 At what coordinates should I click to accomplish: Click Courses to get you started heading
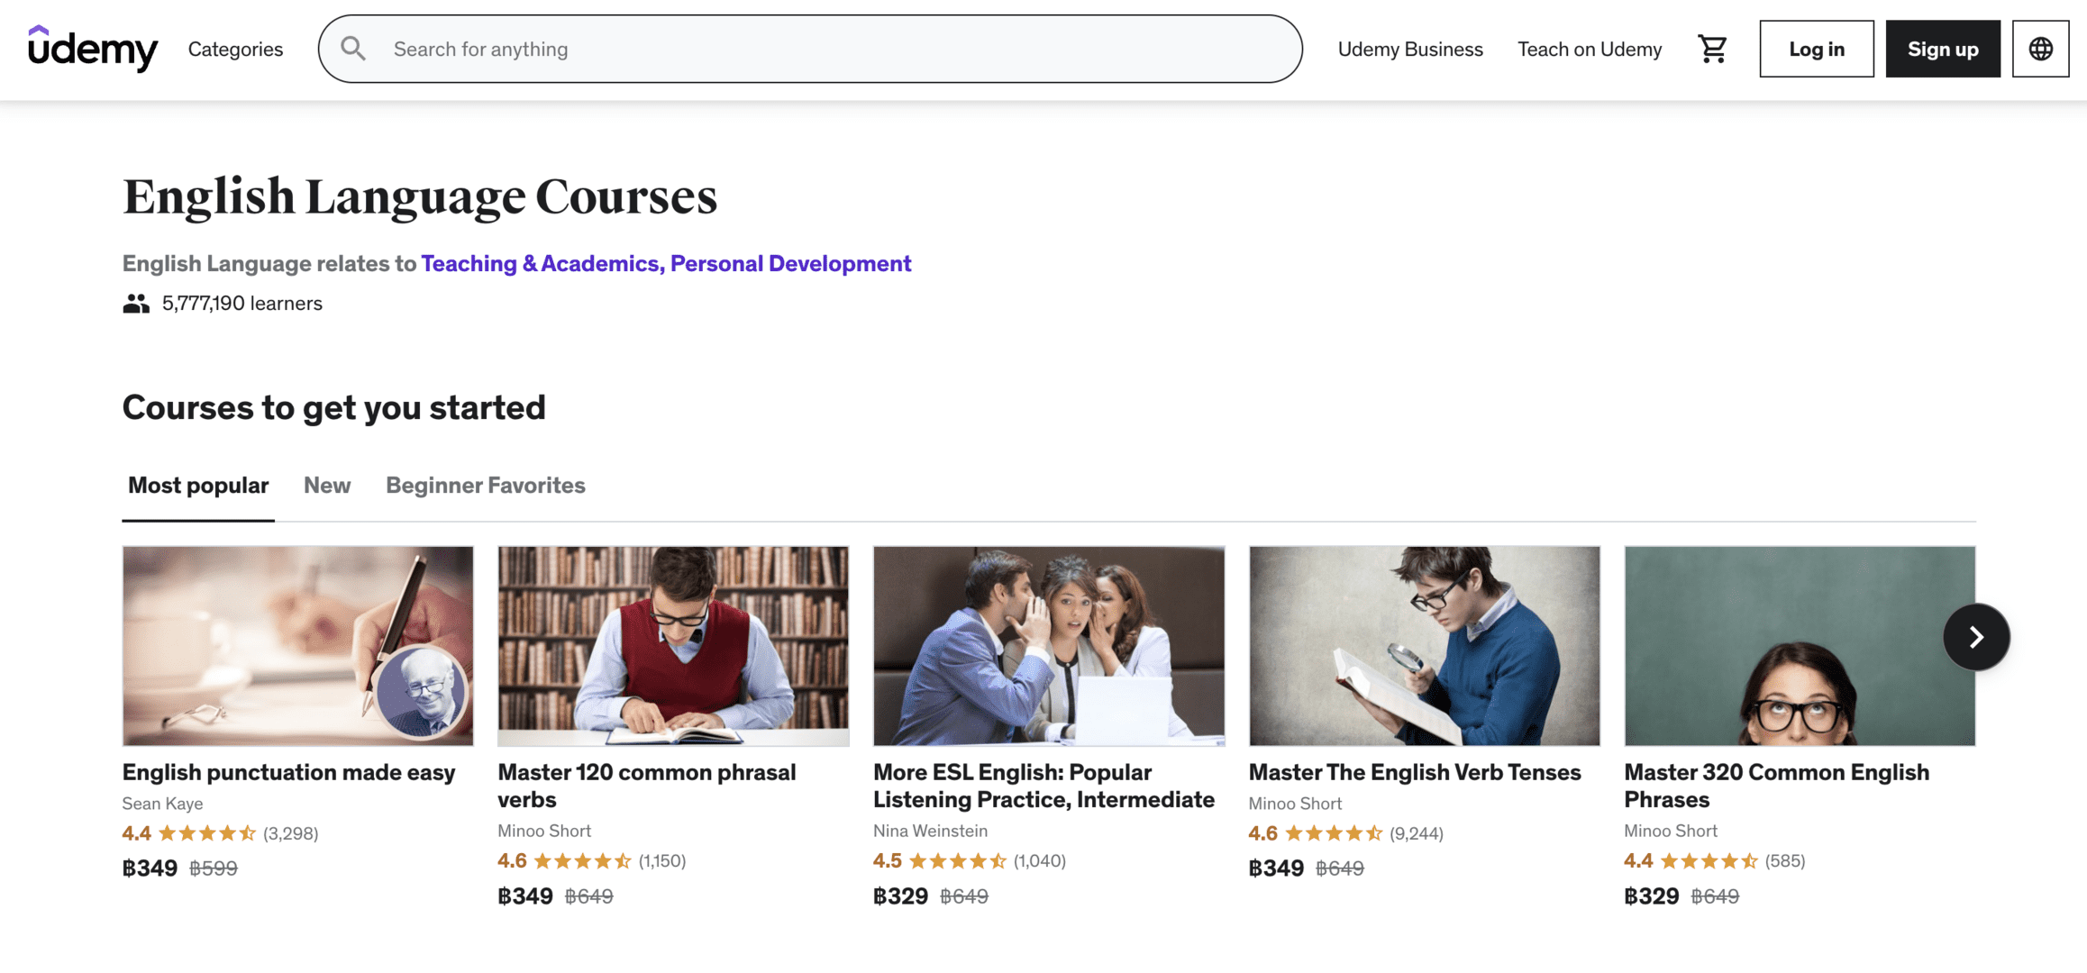(x=334, y=408)
